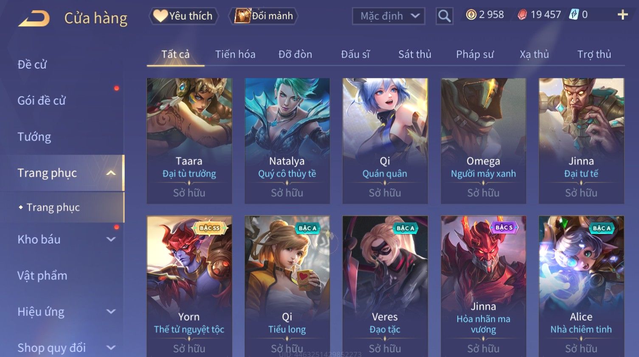Select Natalya Quý cô thủy tề skin
Screen dimensions: 639x357
point(287,141)
